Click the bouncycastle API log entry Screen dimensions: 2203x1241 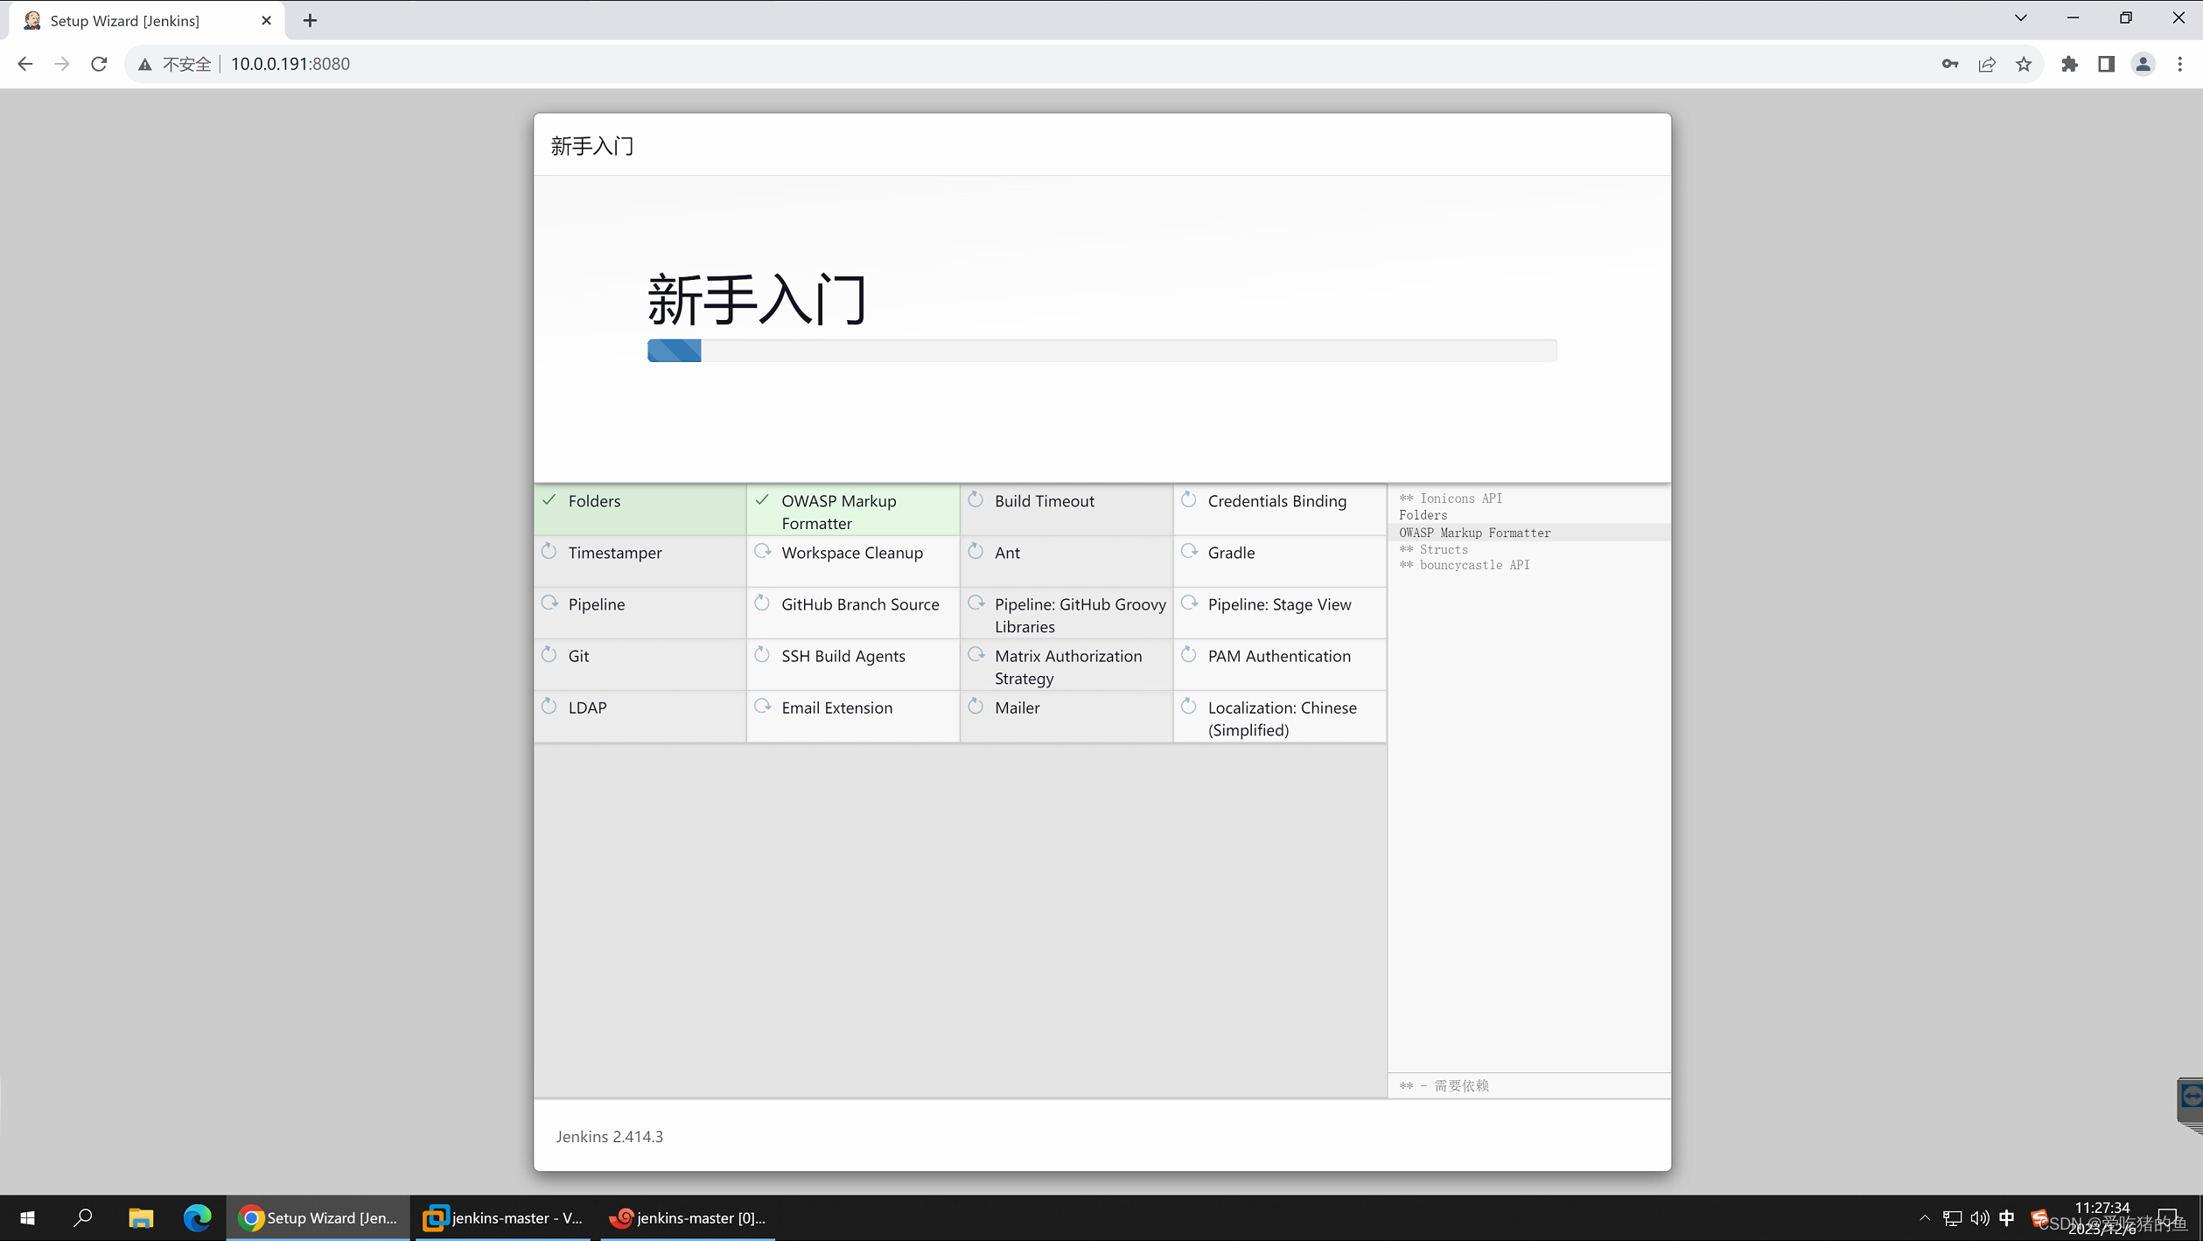coord(1464,565)
